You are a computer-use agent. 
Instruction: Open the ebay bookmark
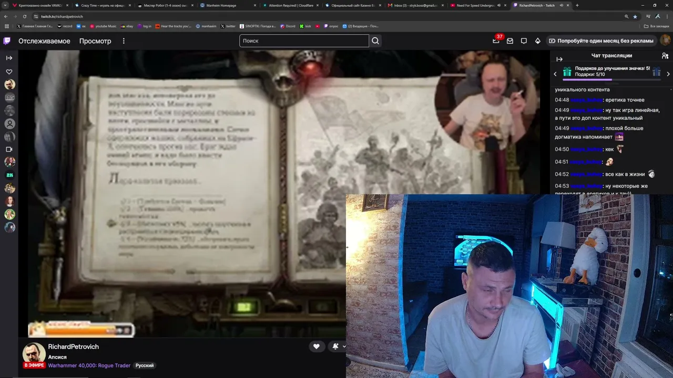tap(127, 26)
